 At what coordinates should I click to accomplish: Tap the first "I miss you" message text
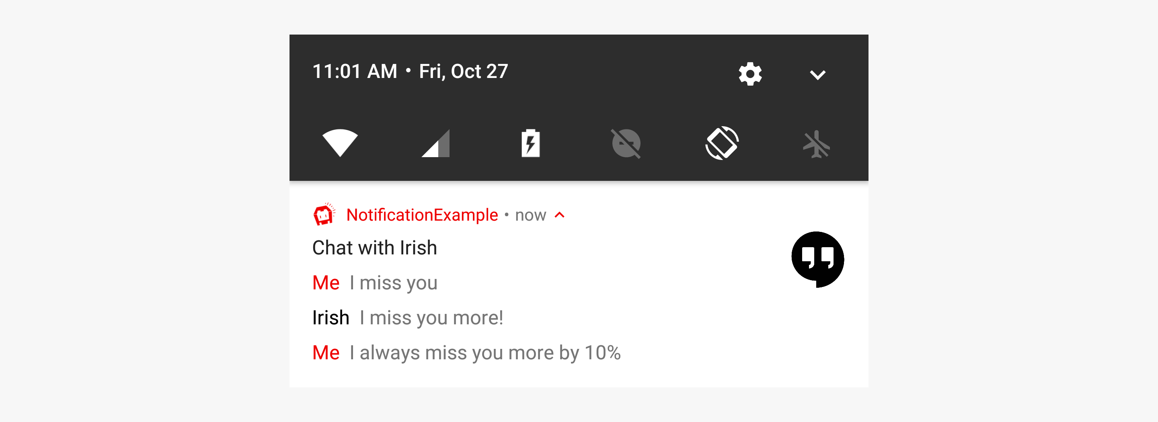point(393,283)
